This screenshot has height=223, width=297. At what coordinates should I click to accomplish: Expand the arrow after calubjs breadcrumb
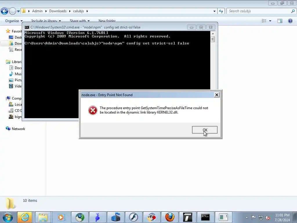coord(87,11)
